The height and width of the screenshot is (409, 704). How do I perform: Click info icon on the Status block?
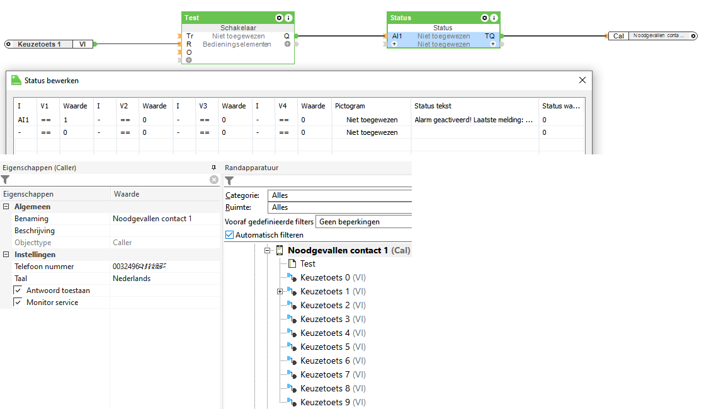click(x=494, y=18)
